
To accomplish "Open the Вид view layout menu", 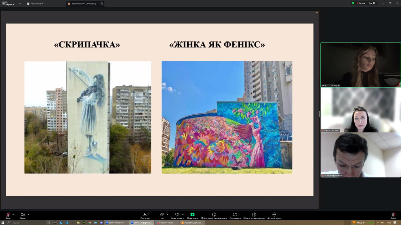I will (372, 3).
